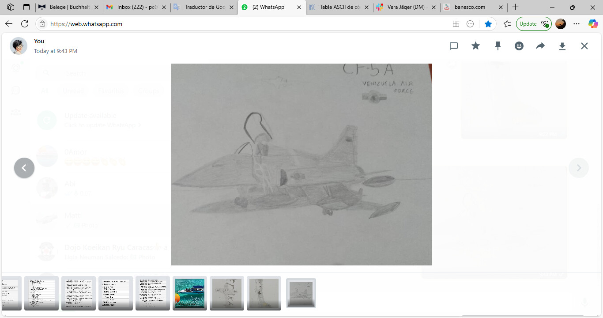Click timestamp Today at 9:43 PM
This screenshot has width=603, height=318.
tap(56, 51)
